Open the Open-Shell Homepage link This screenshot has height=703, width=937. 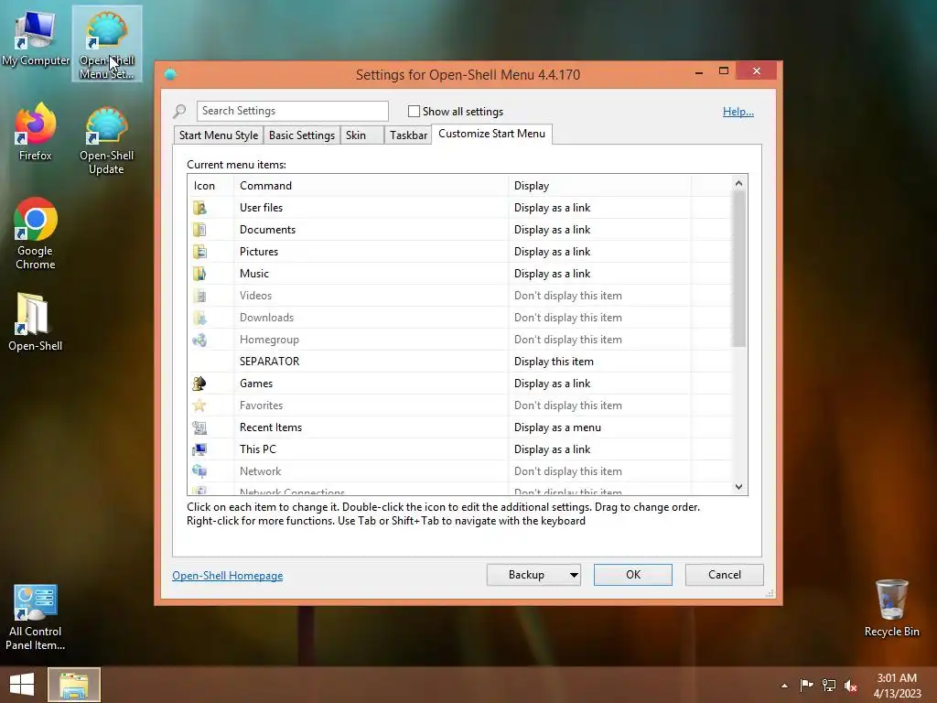pyautogui.click(x=228, y=576)
